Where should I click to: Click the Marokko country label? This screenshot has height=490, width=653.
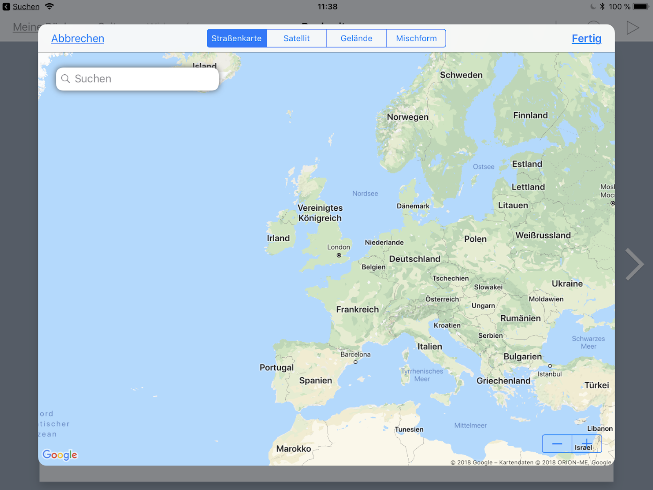[x=293, y=449]
